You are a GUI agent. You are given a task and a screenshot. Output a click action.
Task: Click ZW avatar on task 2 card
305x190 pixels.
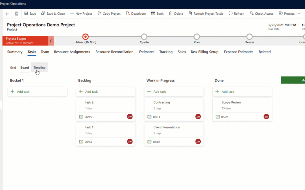[x=130, y=117]
